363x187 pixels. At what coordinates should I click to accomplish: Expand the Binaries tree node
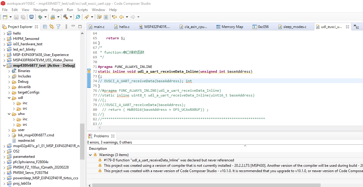click(x=9, y=71)
